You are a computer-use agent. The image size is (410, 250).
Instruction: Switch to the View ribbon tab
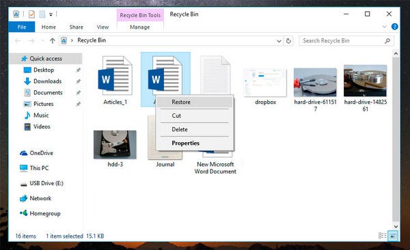tap(102, 27)
